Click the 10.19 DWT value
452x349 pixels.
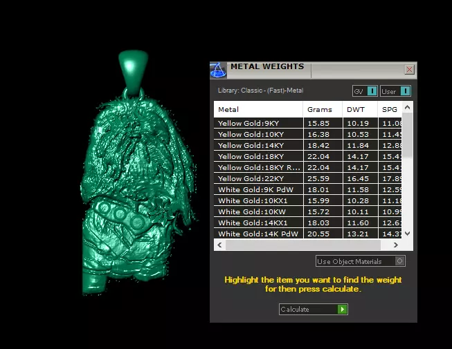click(358, 124)
